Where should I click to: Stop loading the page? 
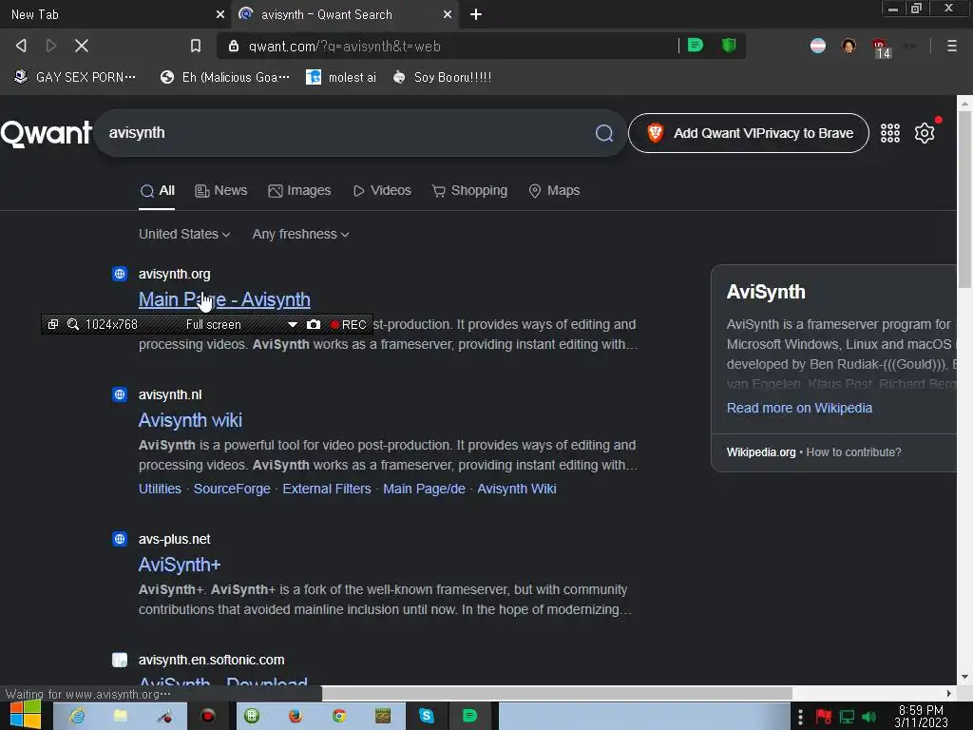82,46
